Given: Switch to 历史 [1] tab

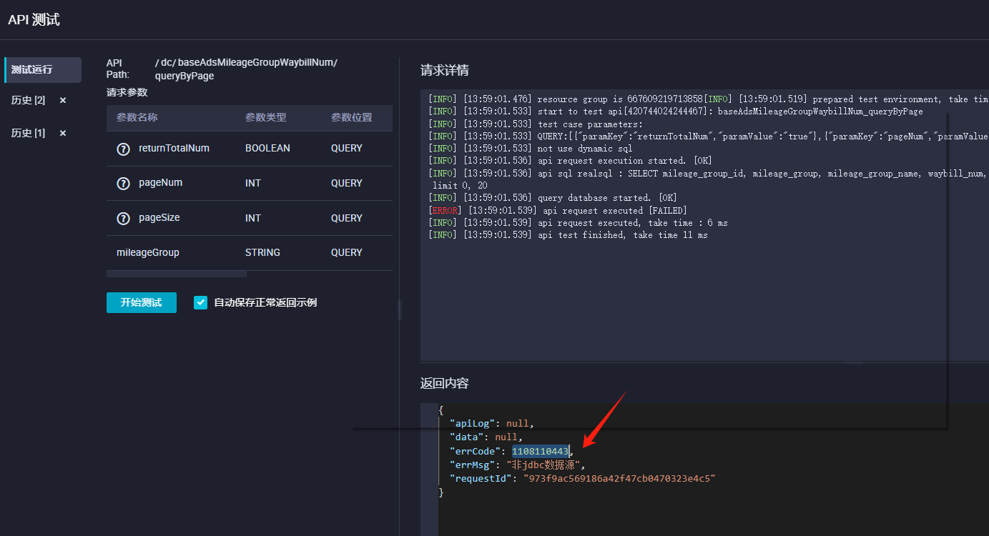Looking at the screenshot, I should (x=29, y=133).
